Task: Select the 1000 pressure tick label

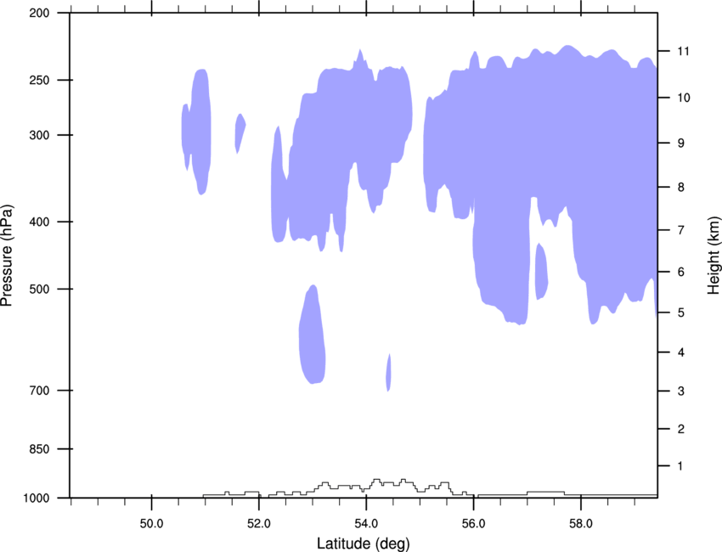Action: point(36,498)
